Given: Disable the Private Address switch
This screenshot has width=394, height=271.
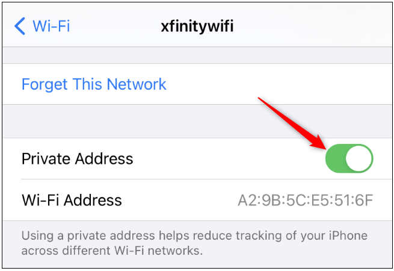Looking at the screenshot, I should point(349,158).
